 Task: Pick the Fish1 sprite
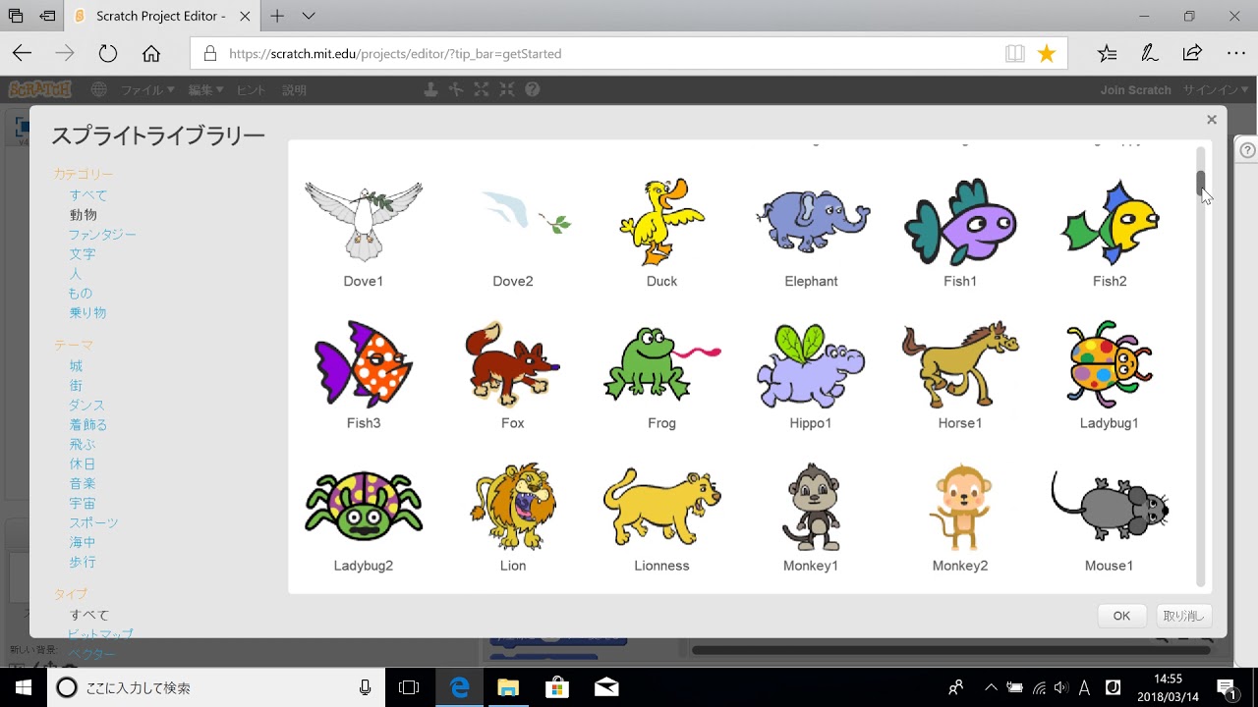tap(960, 222)
